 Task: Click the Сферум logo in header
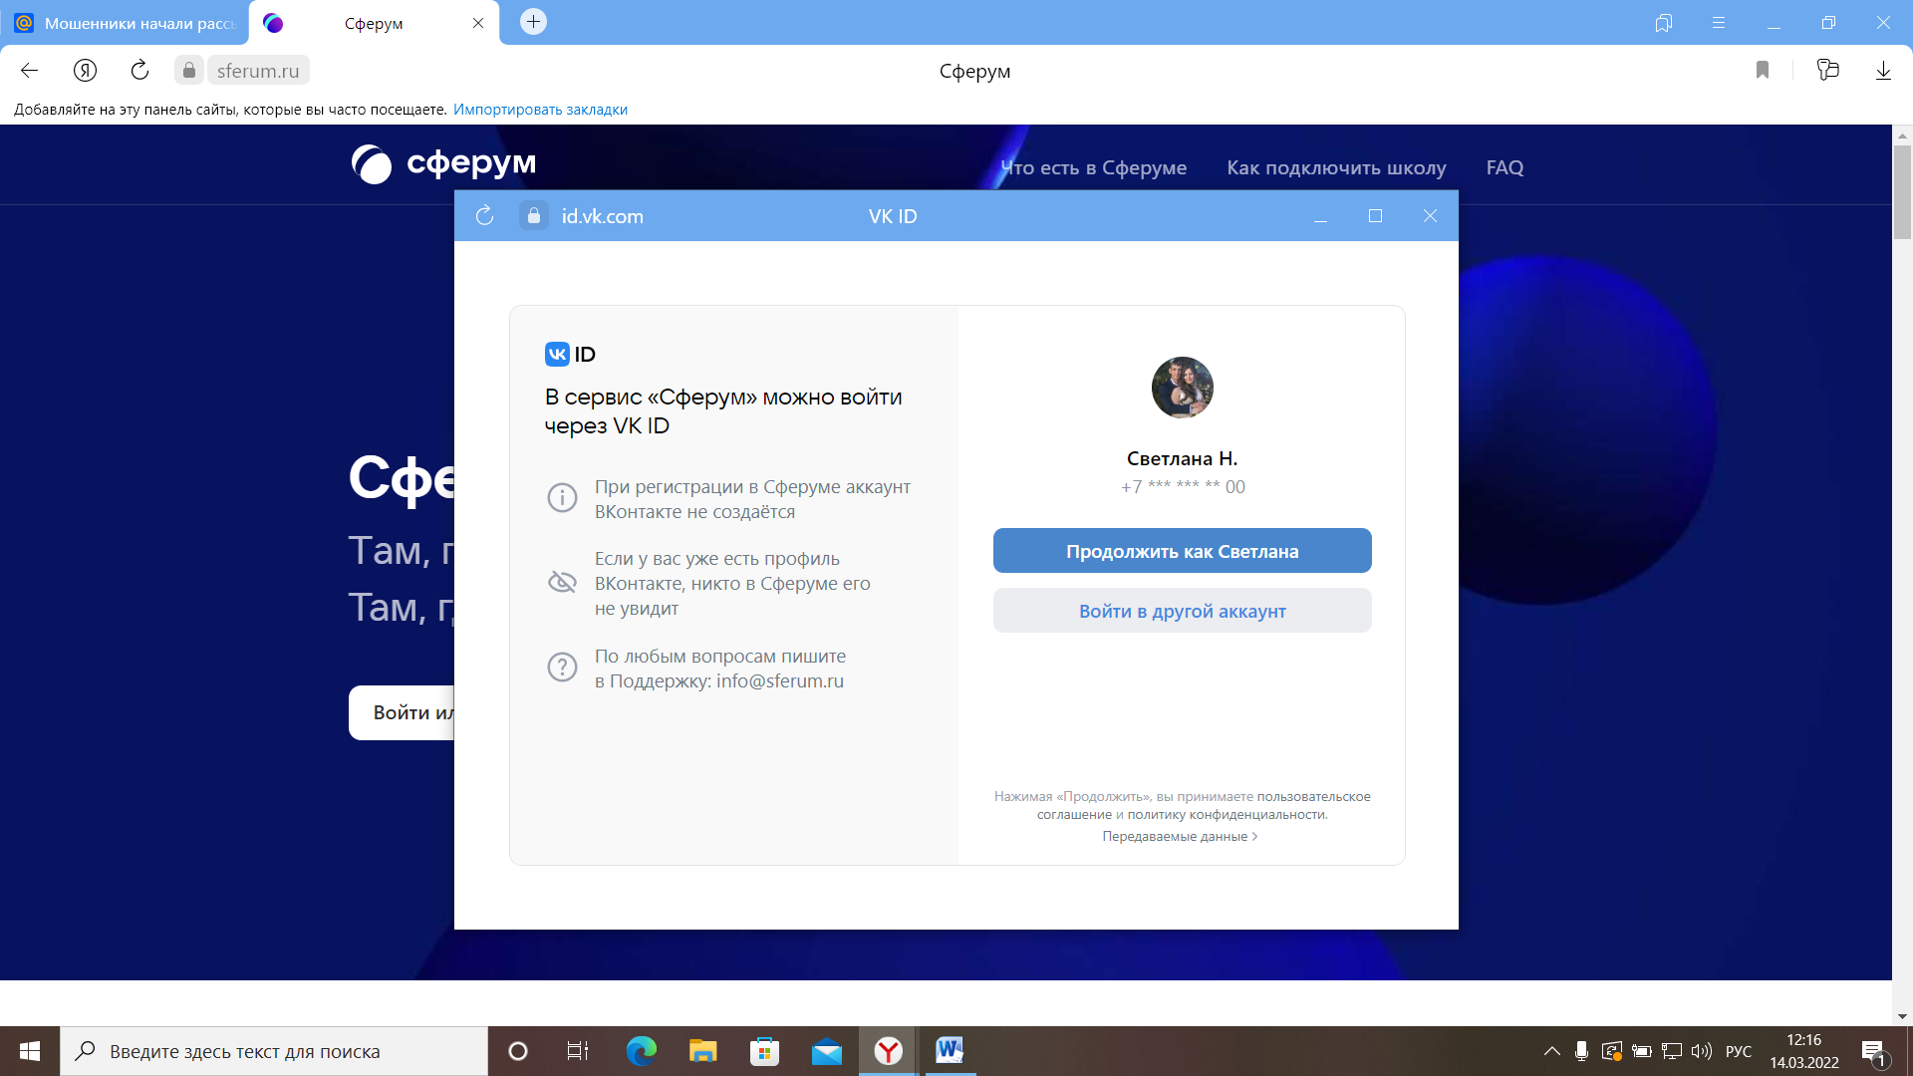[x=444, y=163]
